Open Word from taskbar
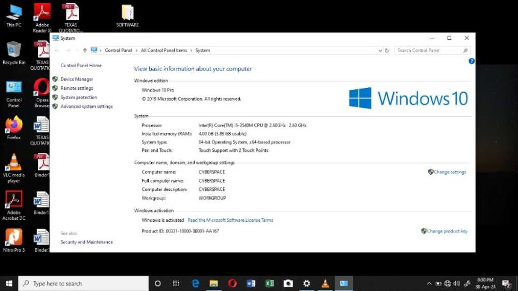The image size is (518, 291). point(251,283)
